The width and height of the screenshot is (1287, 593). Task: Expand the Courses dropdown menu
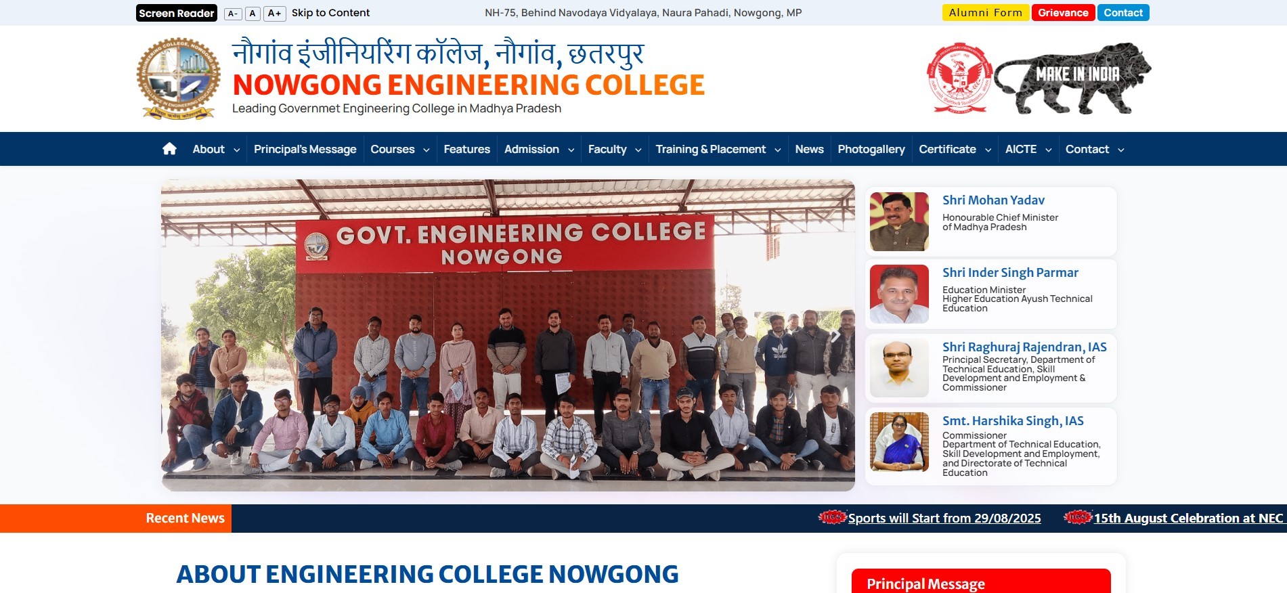pyautogui.click(x=399, y=149)
